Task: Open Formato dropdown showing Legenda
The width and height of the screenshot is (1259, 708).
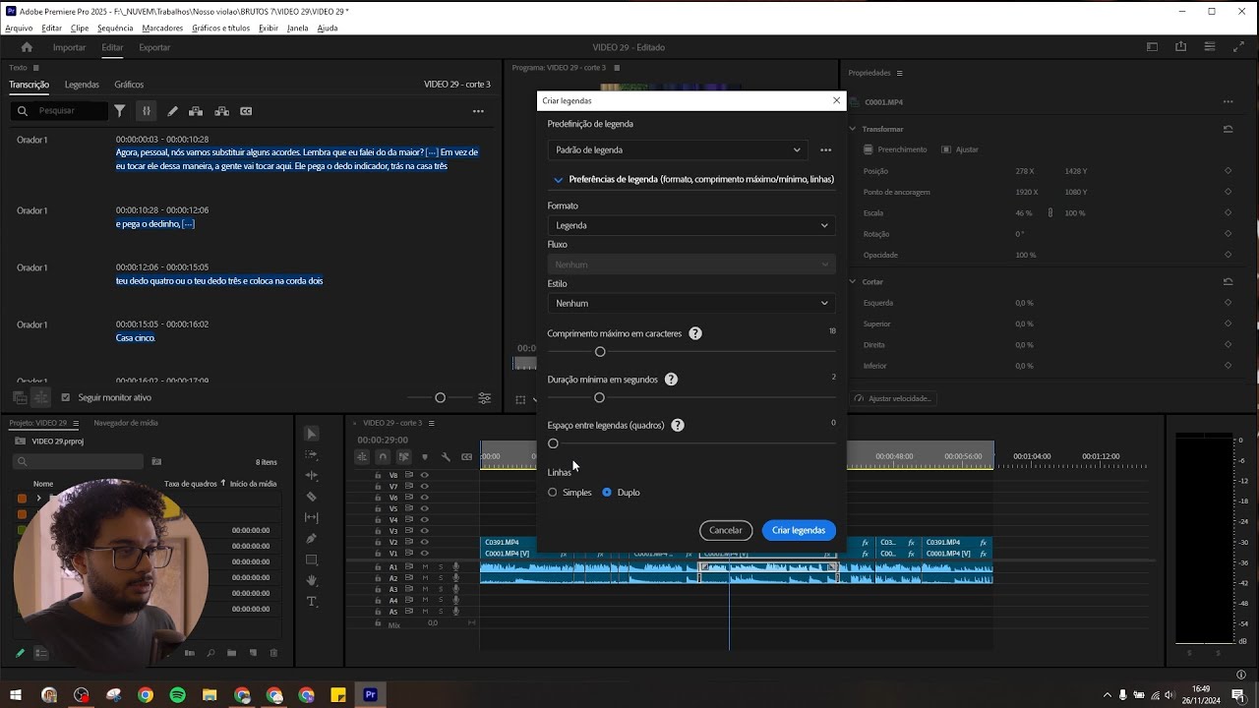Action: pyautogui.click(x=691, y=225)
